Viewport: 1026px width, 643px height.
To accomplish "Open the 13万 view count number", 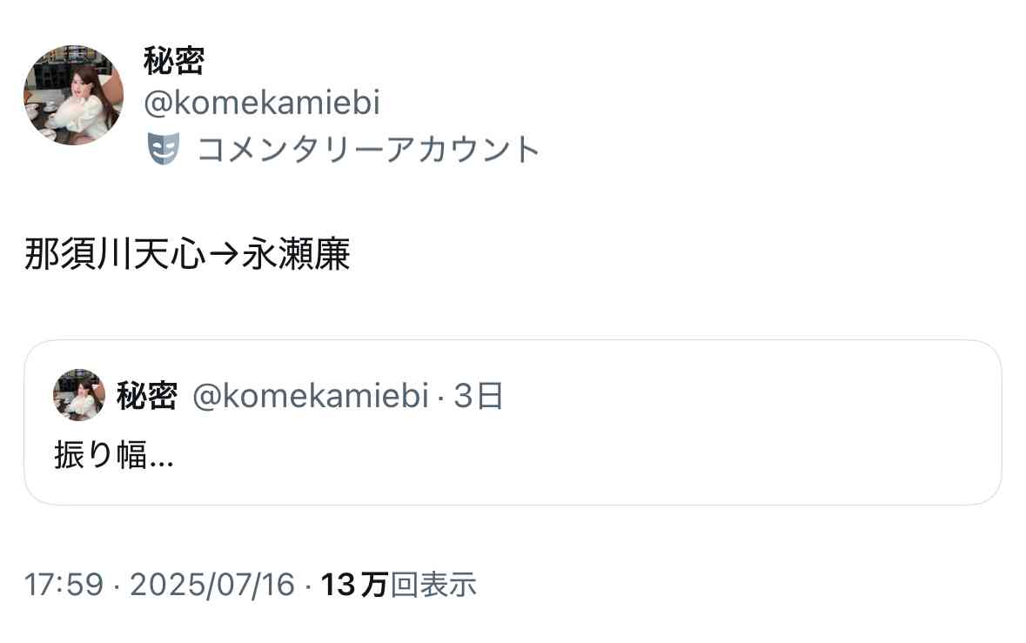I will 355,584.
